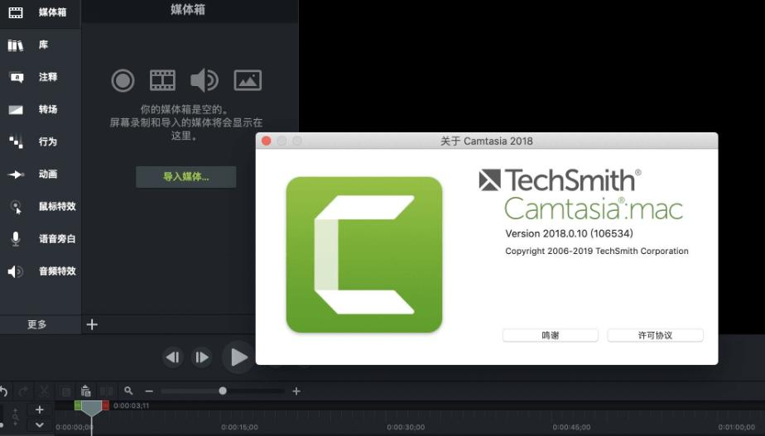This screenshot has height=436, width=765.
Task: Click the Copyright 2006-2019 TechSmith Corporation text
Action: point(597,252)
